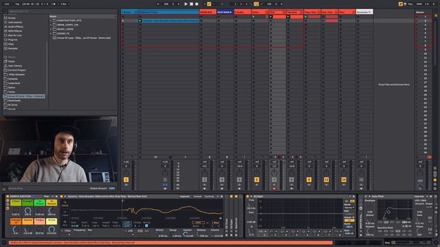The height and width of the screenshot is (247, 440).
Task: Click the orange status bar file path
Action: point(170,243)
